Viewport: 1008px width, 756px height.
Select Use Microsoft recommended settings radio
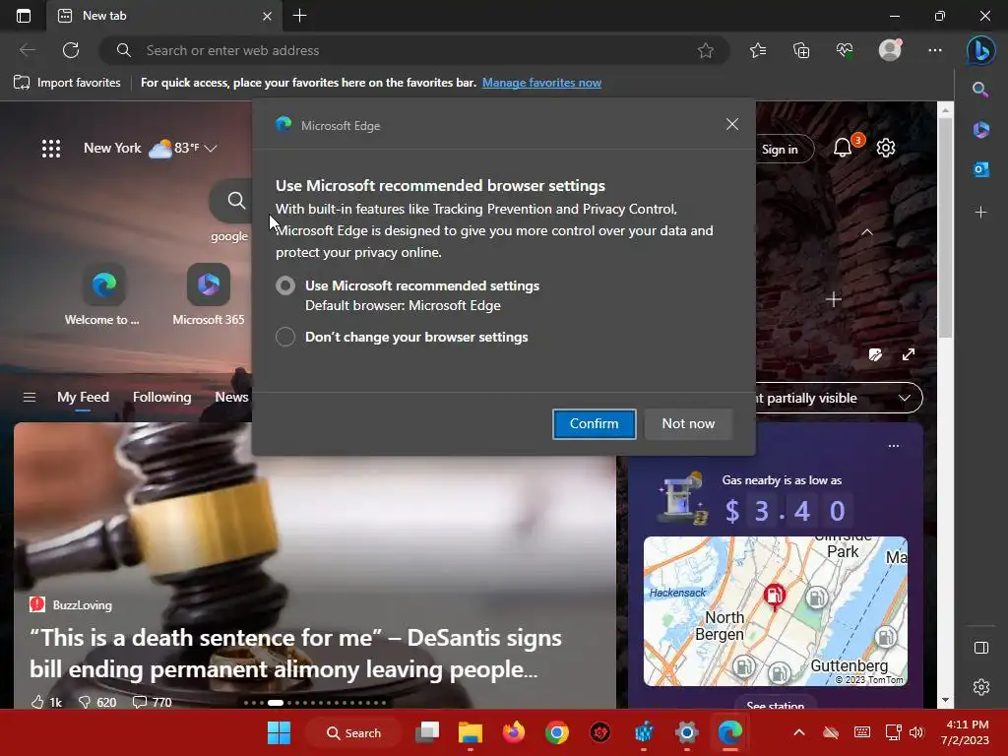point(285,285)
